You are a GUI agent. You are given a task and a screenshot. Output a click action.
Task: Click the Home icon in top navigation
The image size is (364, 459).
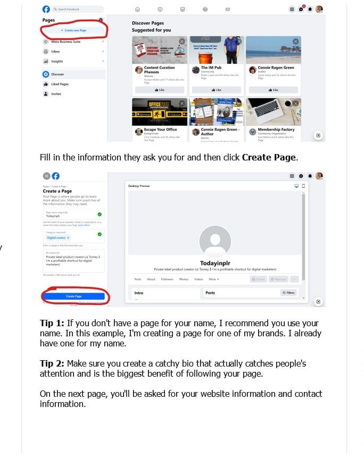[137, 10]
